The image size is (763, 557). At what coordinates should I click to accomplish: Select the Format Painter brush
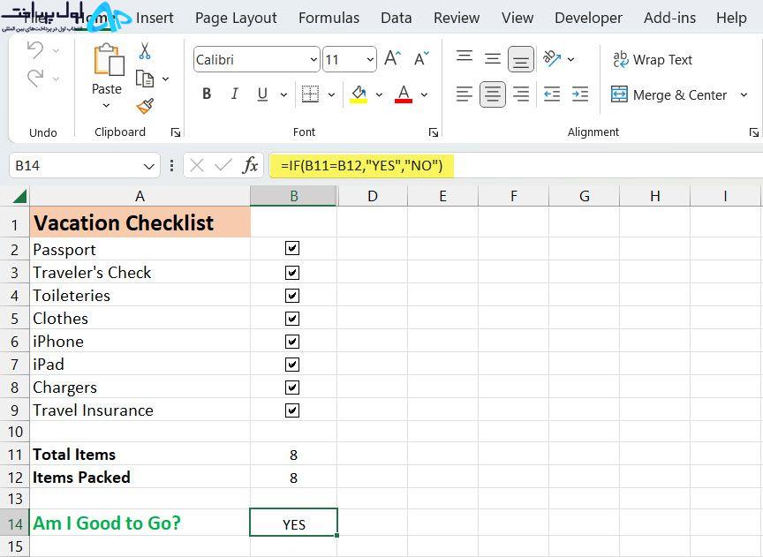click(x=145, y=106)
